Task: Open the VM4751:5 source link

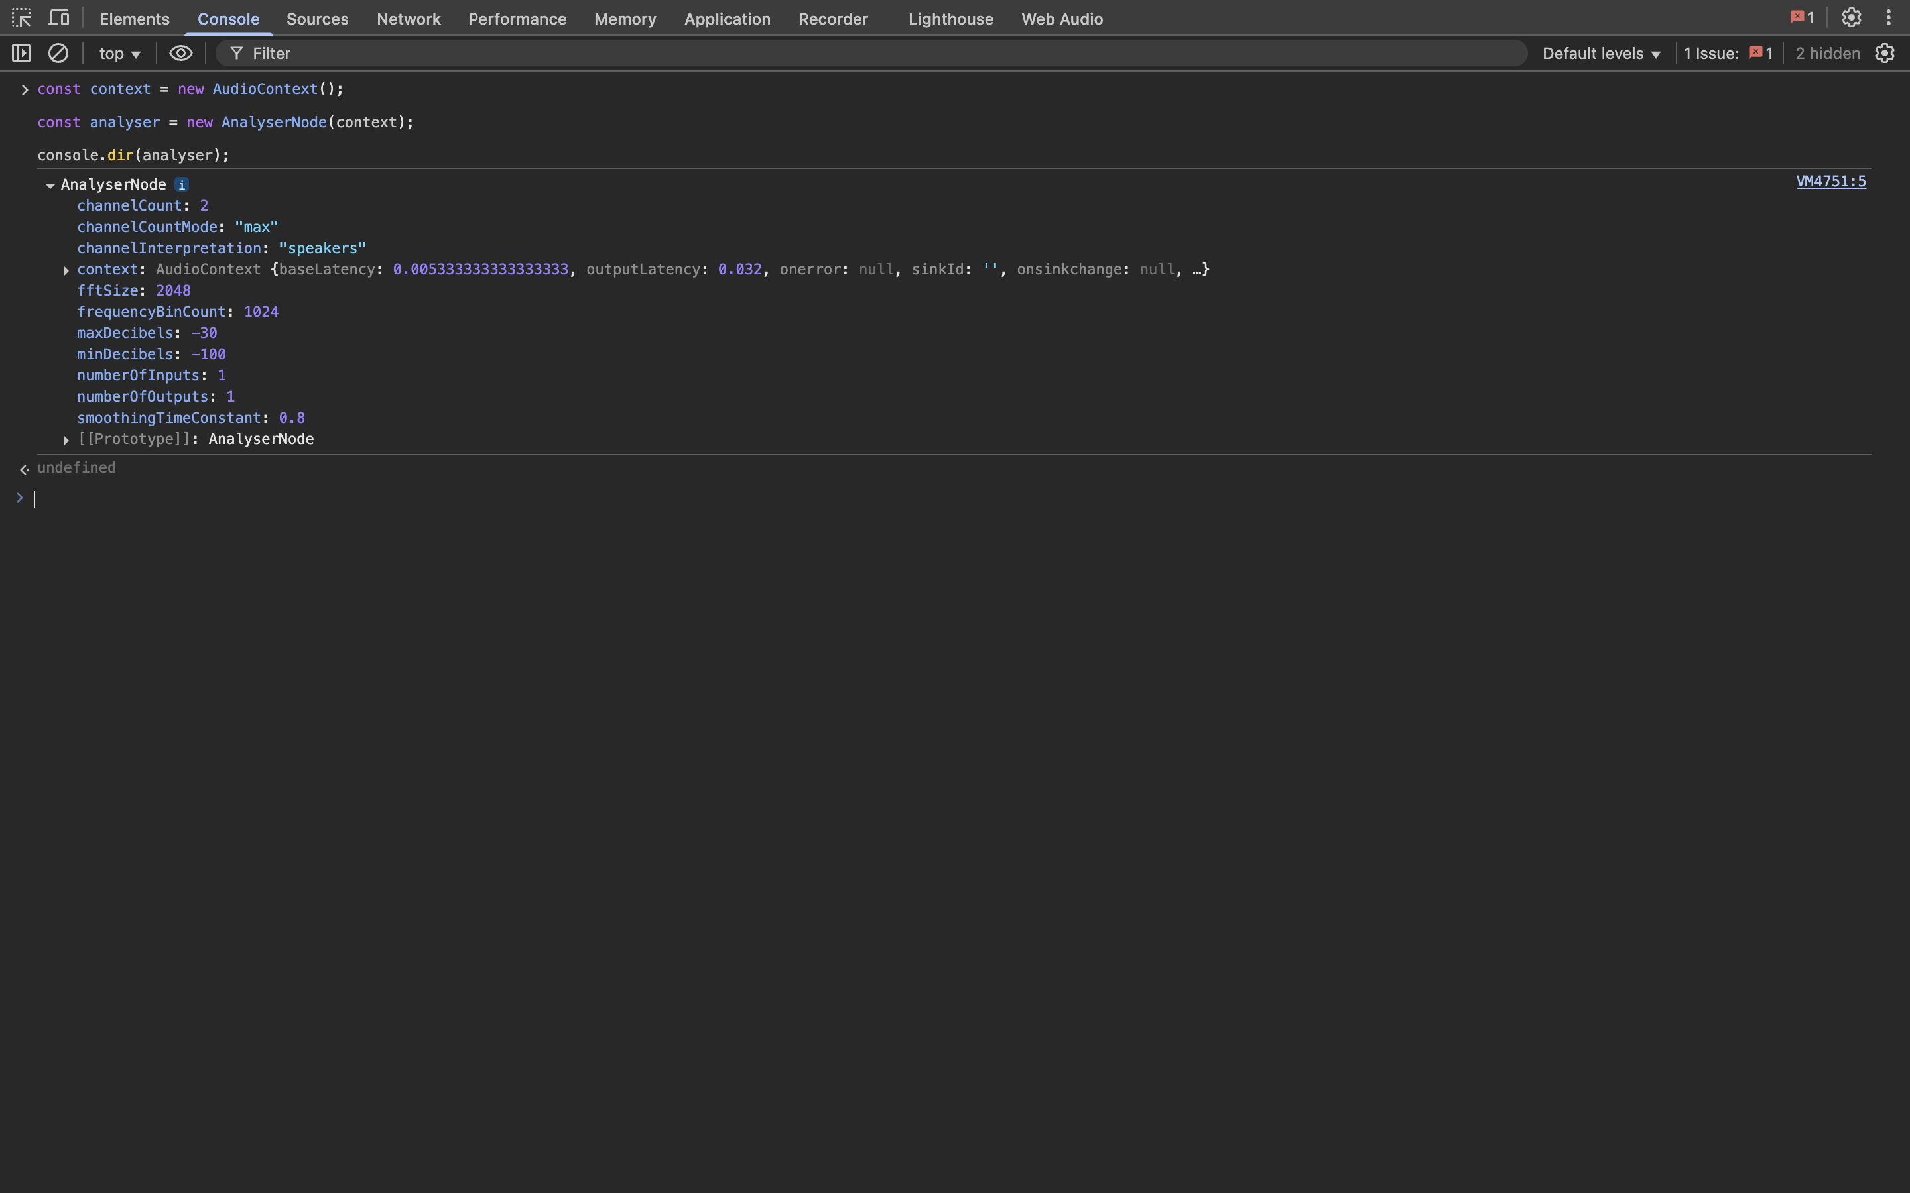Action: pyautogui.click(x=1830, y=181)
